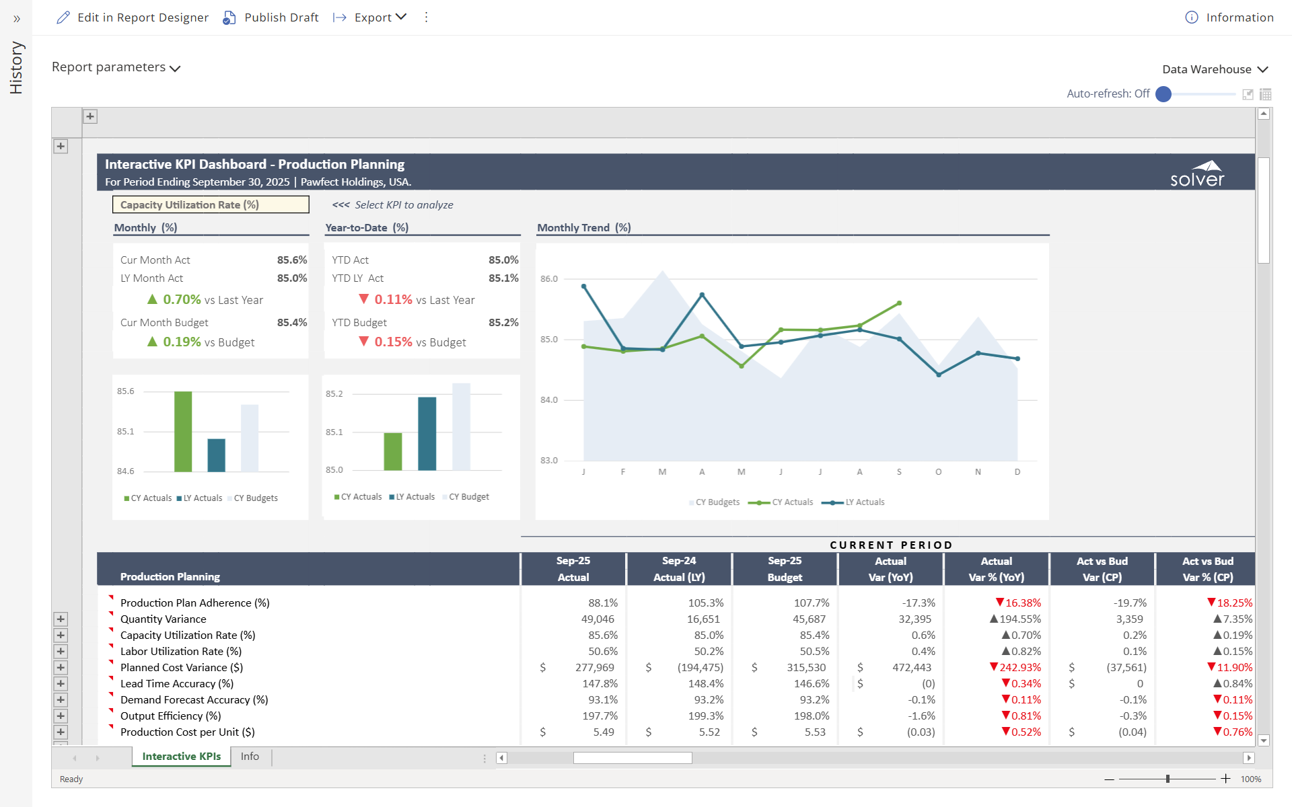
Task: Click the zoom out minus icon in status bar
Action: click(1108, 779)
